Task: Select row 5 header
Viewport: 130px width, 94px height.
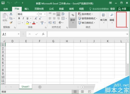Action: pyautogui.click(x=3, y=59)
